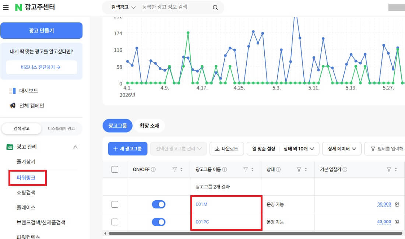
Task: Click 운영 가능 status of 001.M
Action: pyautogui.click(x=275, y=204)
